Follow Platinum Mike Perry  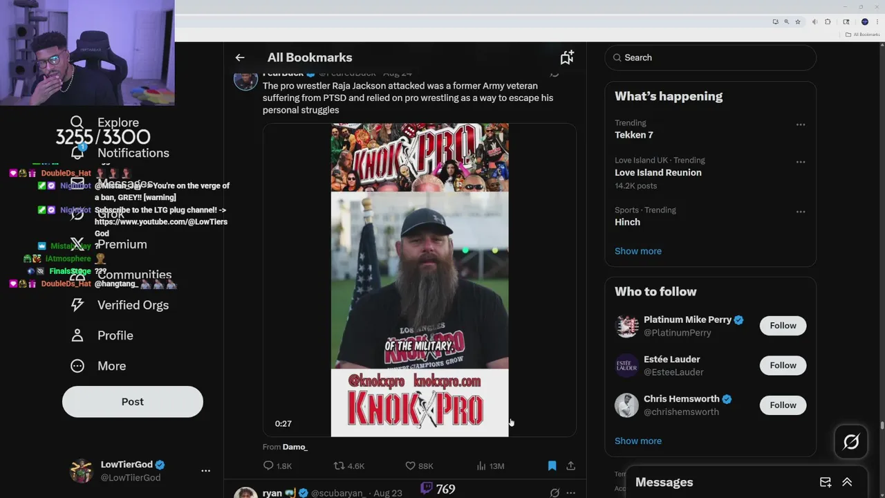point(783,326)
